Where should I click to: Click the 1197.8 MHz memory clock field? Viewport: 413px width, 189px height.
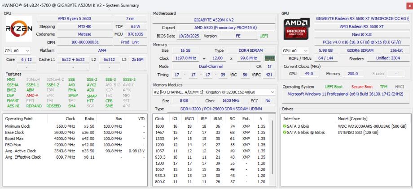coord(185,59)
